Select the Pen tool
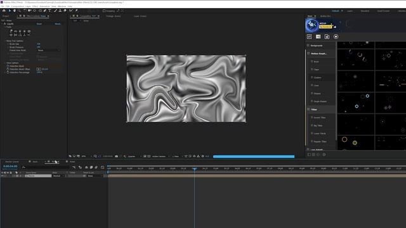The image size is (406, 228). coord(45,11)
